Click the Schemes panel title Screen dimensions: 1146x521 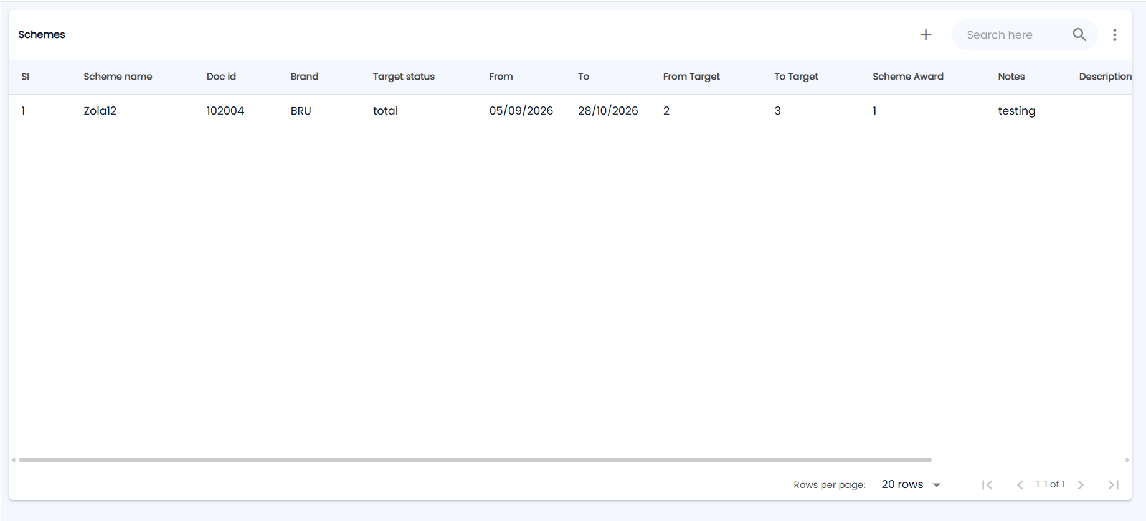42,35
